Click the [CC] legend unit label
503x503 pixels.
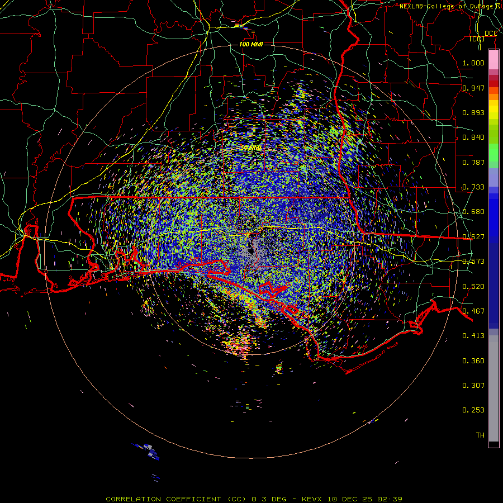477,39
